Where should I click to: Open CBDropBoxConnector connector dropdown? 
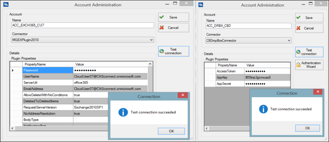pyautogui.click(x=289, y=41)
